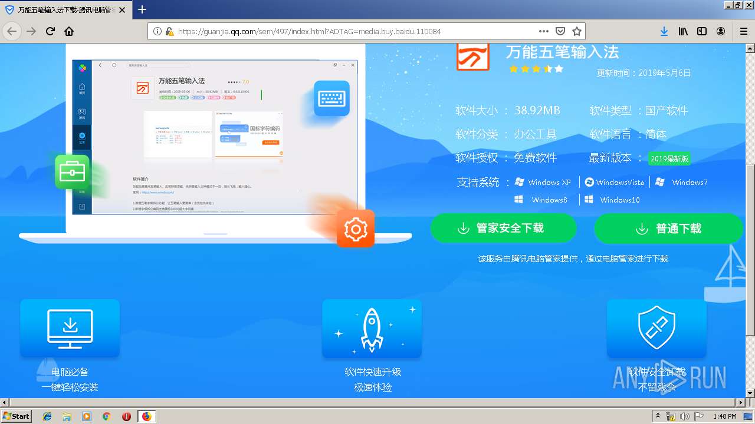Viewport: 755px width, 424px height.
Task: Bookmark this page with the star
Action: tap(577, 31)
